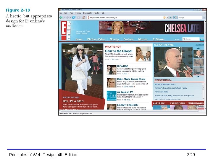Screen dimensions: 213x160
Task: Click the Google search input field
Action: click(190, 17)
